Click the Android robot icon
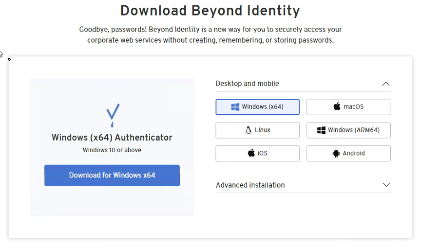The height and width of the screenshot is (247, 421). (x=336, y=154)
